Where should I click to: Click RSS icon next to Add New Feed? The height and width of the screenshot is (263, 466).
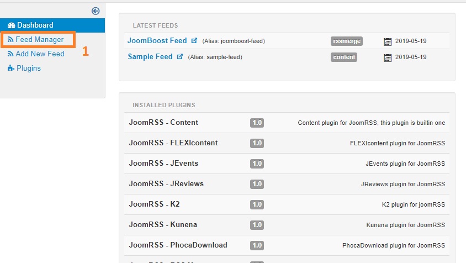click(11, 54)
